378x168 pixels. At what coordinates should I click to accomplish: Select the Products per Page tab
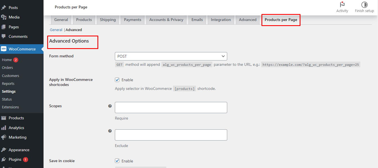click(x=281, y=20)
